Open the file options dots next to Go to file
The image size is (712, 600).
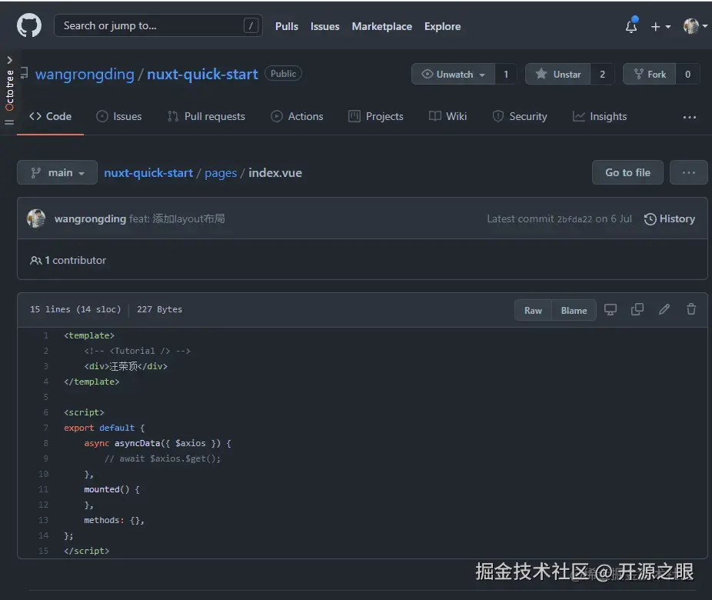[688, 172]
